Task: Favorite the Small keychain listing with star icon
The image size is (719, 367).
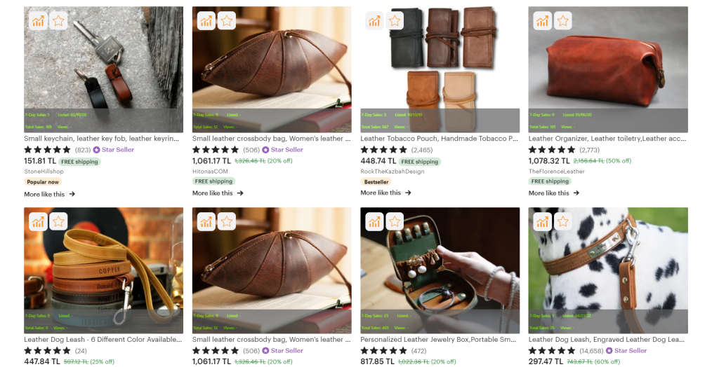Action: pyautogui.click(x=58, y=21)
